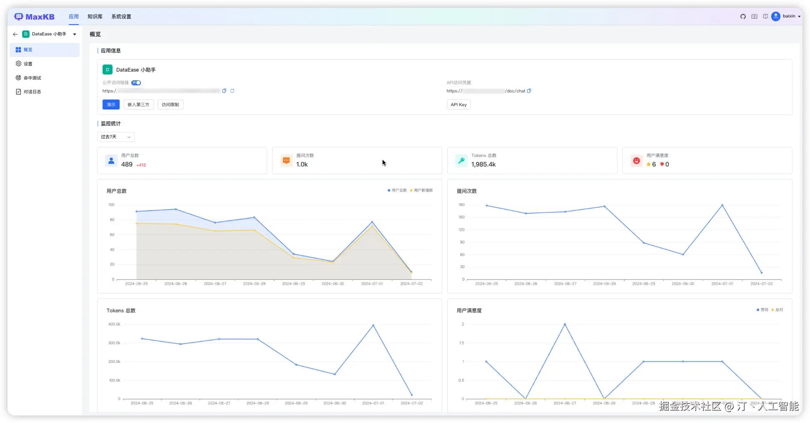Go back using the left arrow
This screenshot has width=810, height=423.
15,34
